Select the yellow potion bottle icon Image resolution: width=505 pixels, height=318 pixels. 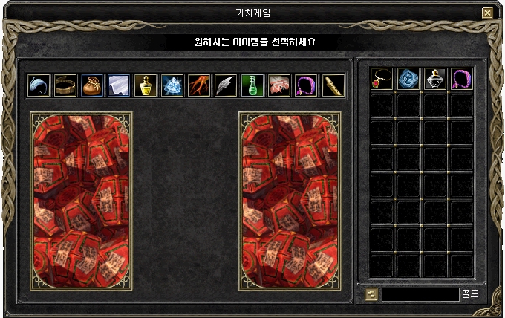pyautogui.click(x=146, y=85)
